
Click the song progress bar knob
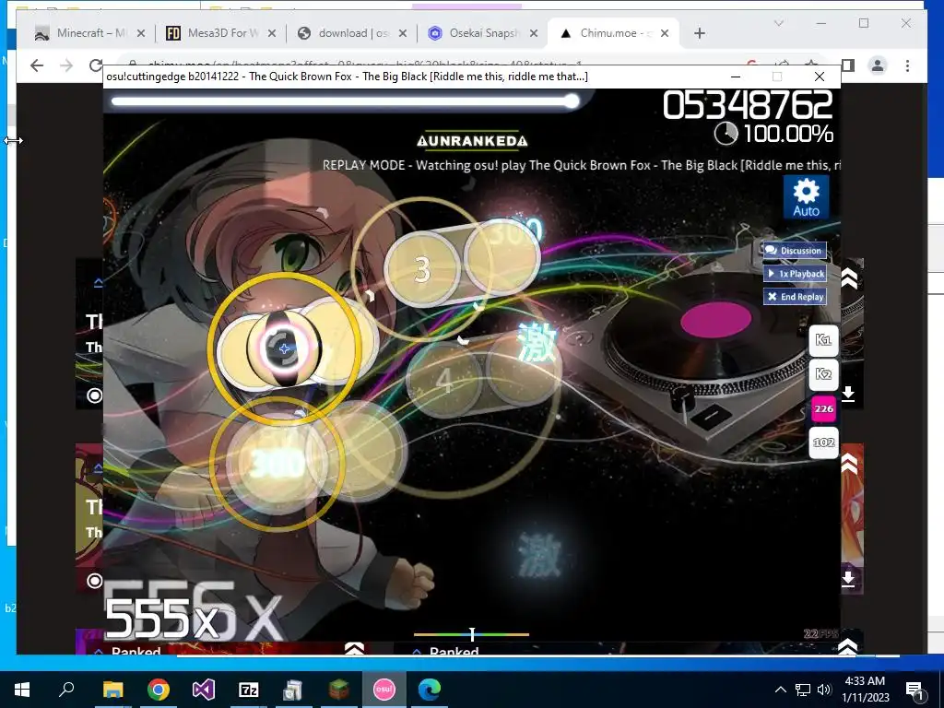(572, 101)
